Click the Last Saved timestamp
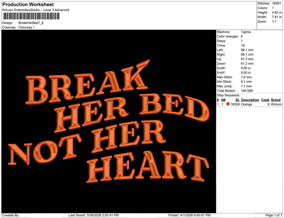Screen dimensions: 284x218 tap(94, 215)
